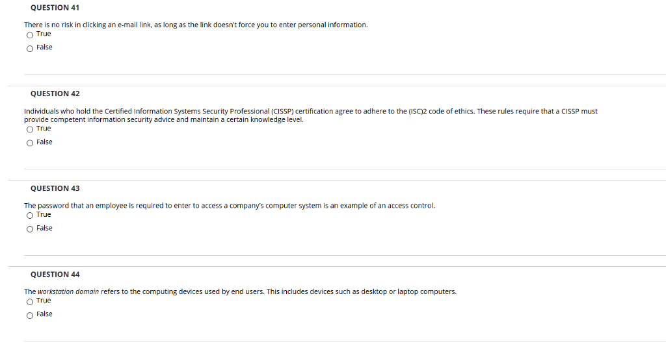Image resolution: width=666 pixels, height=346 pixels.
Task: Pick True for the workstation domain question
Action: tap(30, 302)
